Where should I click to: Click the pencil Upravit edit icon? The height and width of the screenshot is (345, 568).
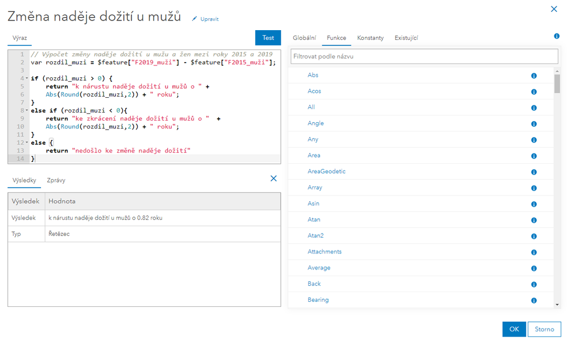click(194, 19)
